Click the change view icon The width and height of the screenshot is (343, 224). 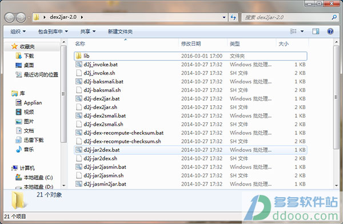293,31
